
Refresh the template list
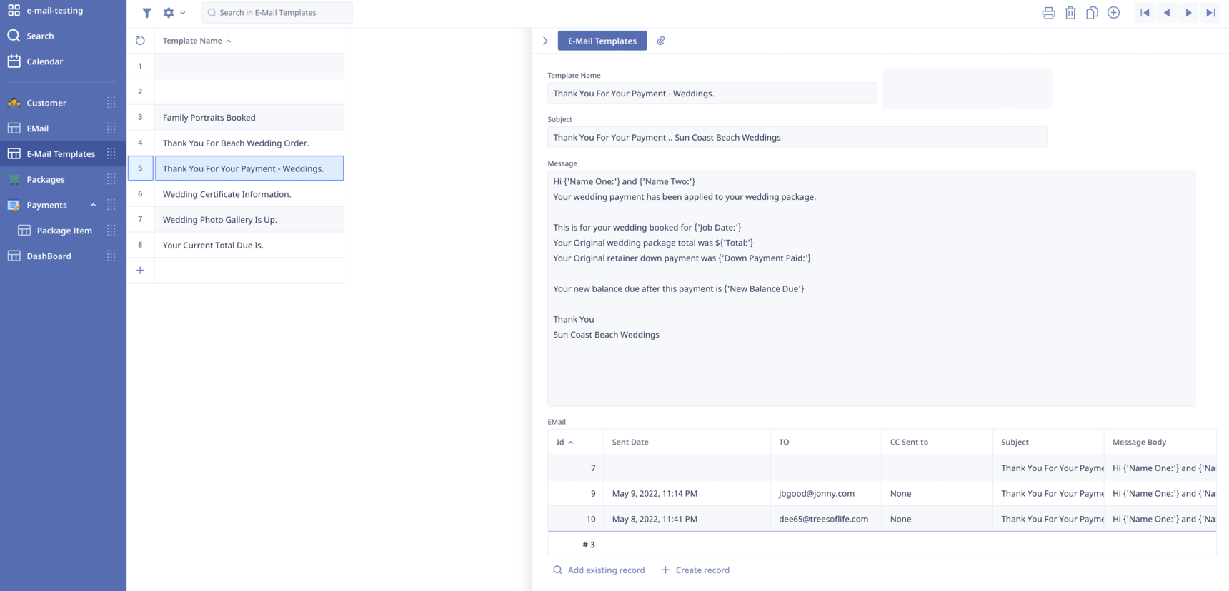point(140,41)
